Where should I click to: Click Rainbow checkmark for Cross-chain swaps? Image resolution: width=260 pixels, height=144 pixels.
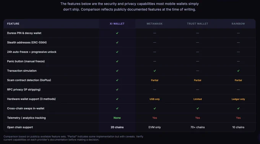coord(238,108)
